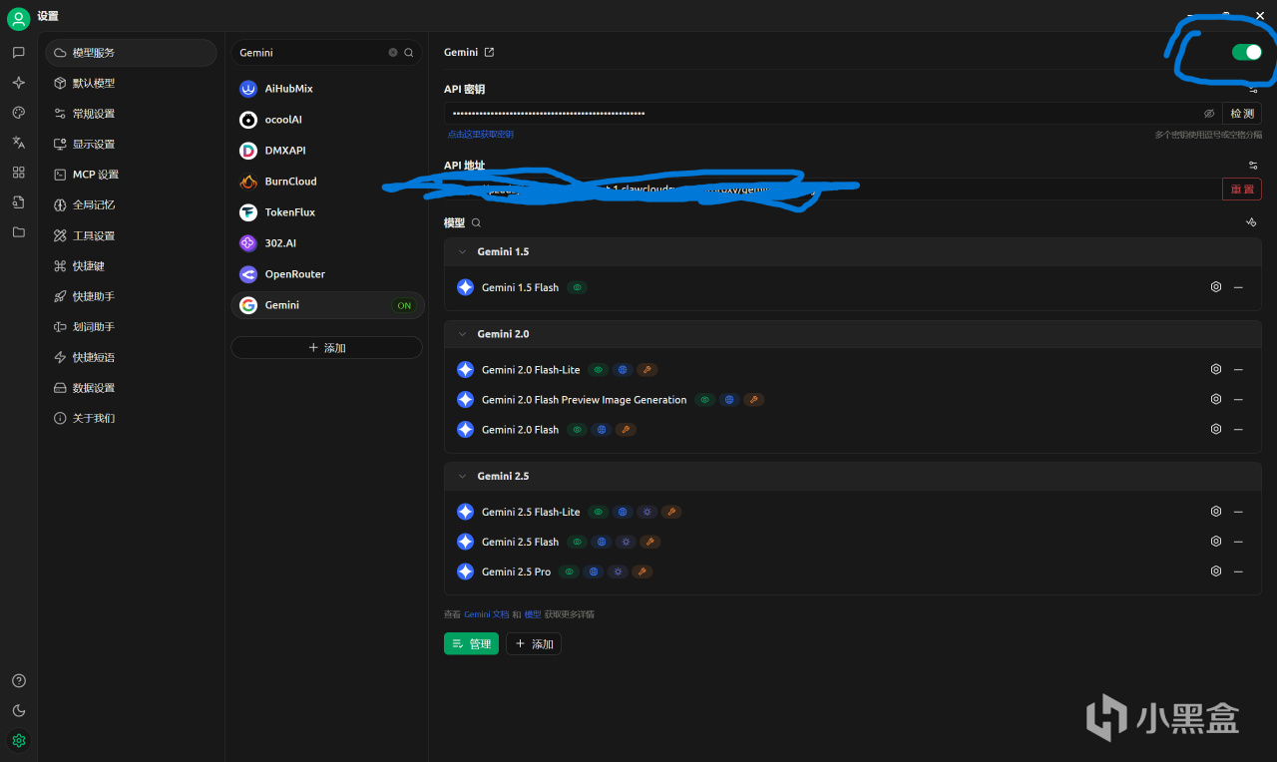This screenshot has height=762, width=1277.
Task: Open 显示设置 settings section
Action: point(131,144)
